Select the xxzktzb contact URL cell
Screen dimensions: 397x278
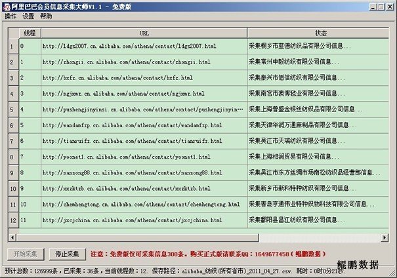tap(144, 188)
